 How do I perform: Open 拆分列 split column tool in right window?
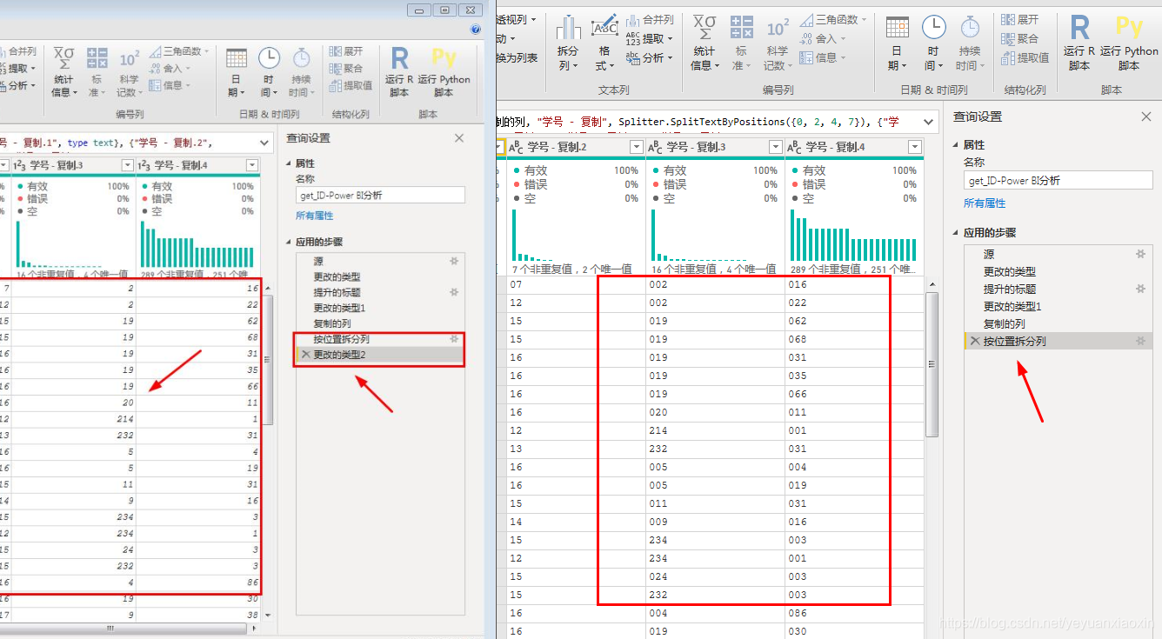coord(568,43)
